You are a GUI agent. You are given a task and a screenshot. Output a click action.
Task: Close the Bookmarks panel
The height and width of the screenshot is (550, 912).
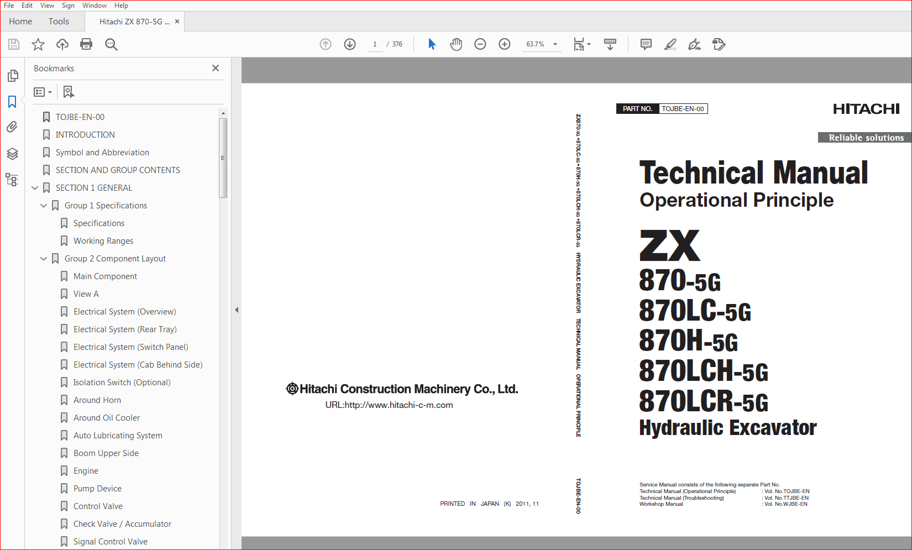(216, 68)
